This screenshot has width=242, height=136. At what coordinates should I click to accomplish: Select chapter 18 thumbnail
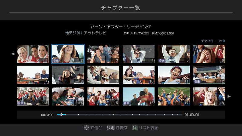209,96
